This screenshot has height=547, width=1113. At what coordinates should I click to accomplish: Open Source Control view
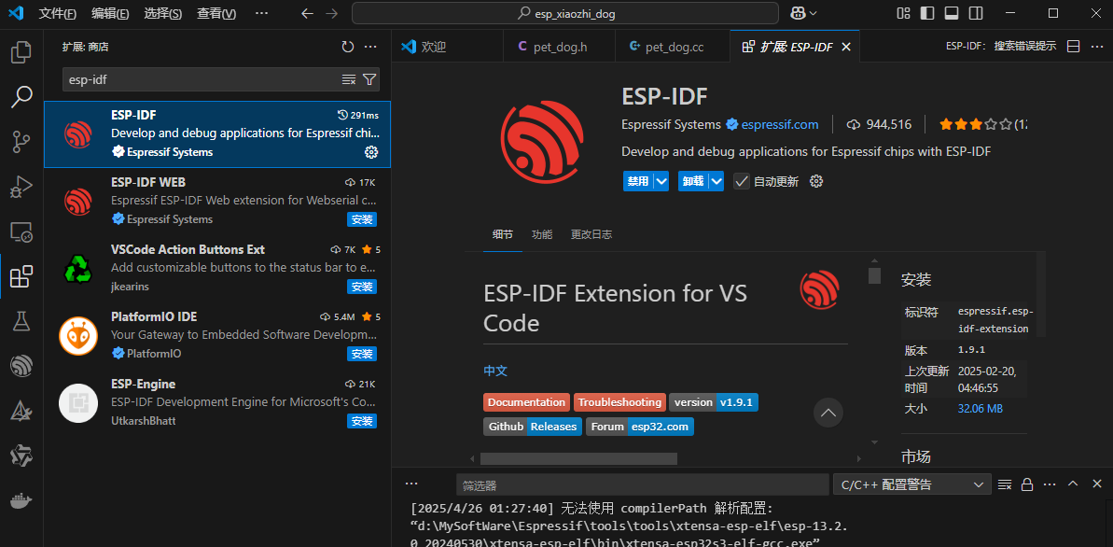click(x=21, y=141)
